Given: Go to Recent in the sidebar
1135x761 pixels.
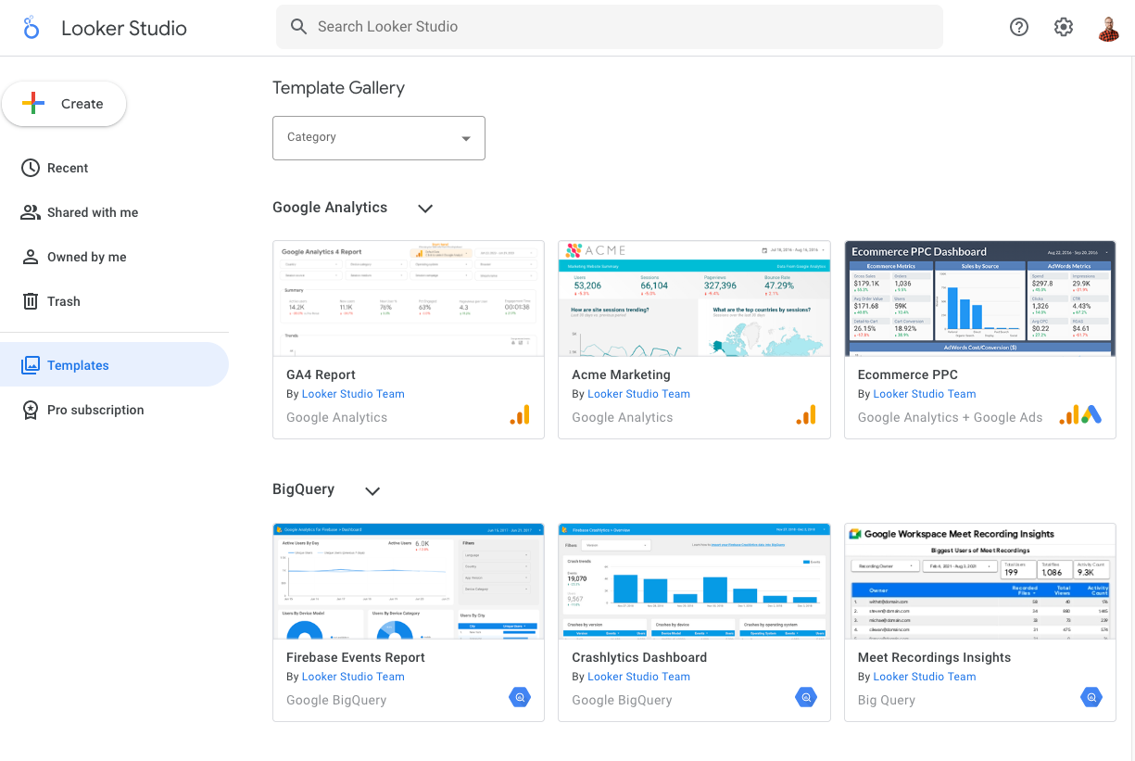Looking at the screenshot, I should (68, 168).
